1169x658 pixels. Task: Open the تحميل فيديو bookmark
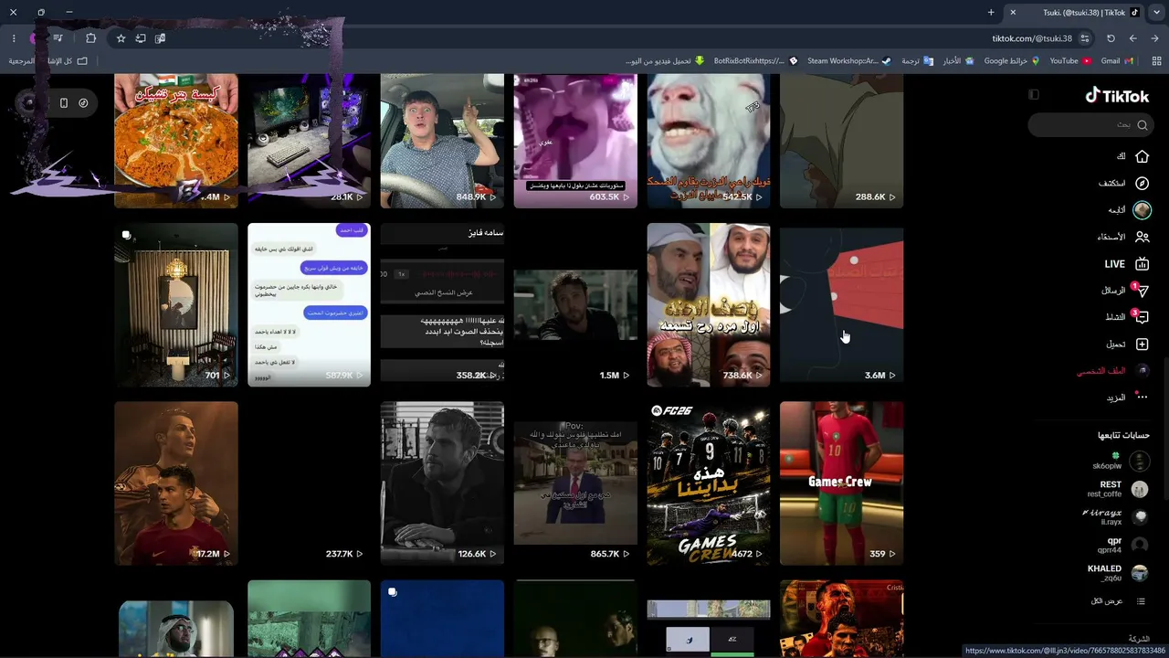tap(665, 61)
